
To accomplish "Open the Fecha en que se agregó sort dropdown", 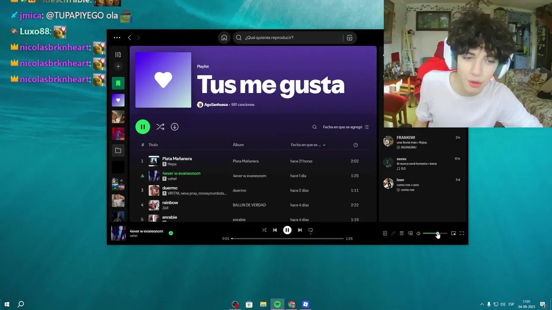I will point(346,127).
